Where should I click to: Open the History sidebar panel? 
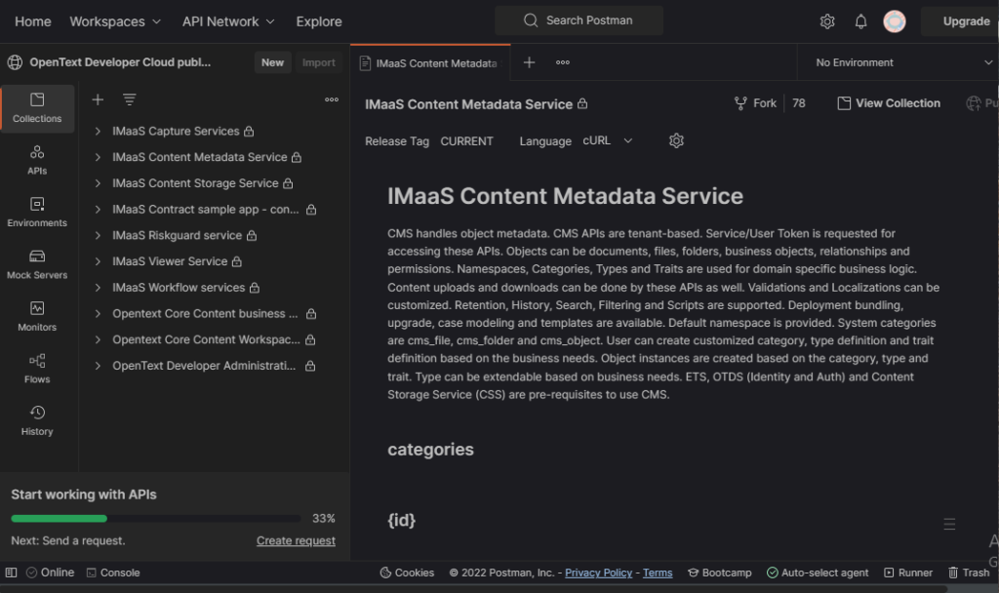37,420
